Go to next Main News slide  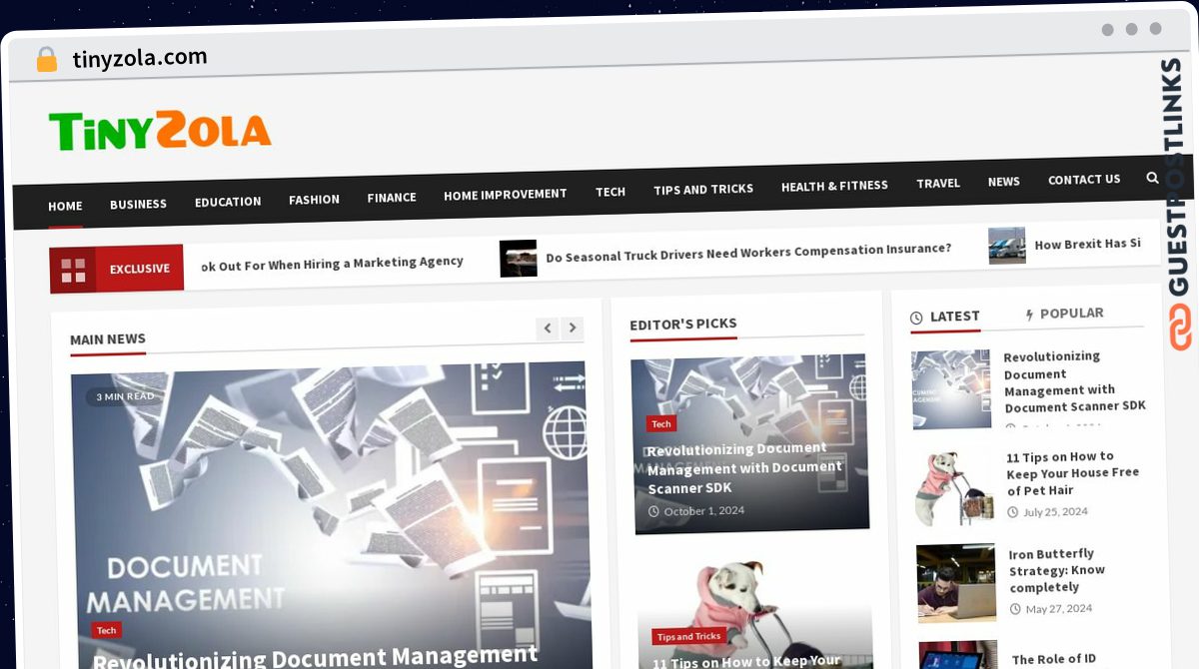pos(573,327)
